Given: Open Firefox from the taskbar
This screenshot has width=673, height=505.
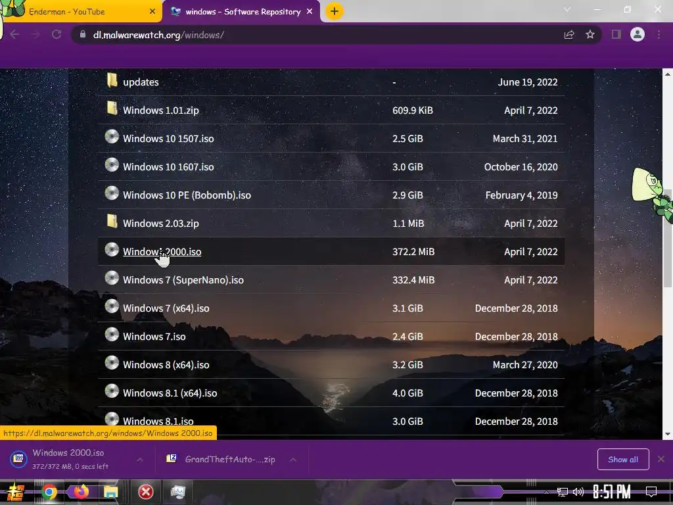Looking at the screenshot, I should click(x=81, y=492).
